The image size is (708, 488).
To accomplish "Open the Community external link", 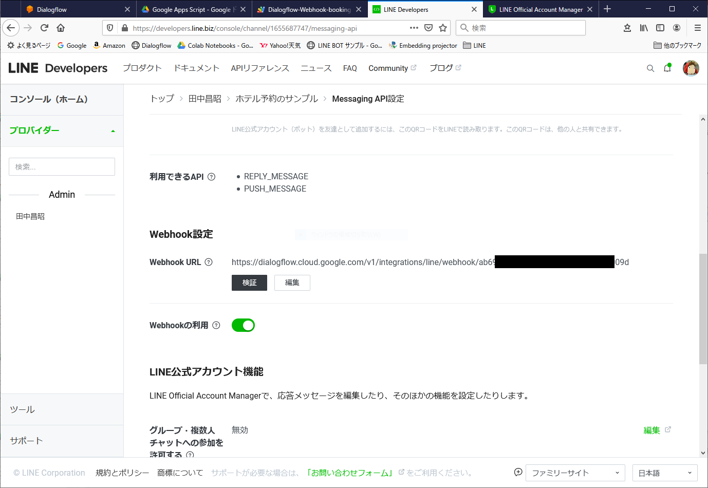I will [x=392, y=68].
